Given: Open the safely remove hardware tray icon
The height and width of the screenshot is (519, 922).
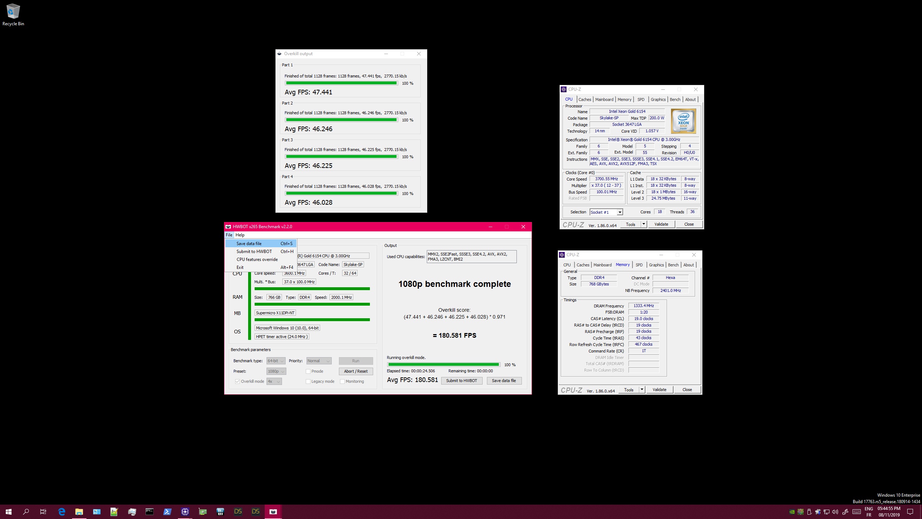Looking at the screenshot, I should (809, 512).
